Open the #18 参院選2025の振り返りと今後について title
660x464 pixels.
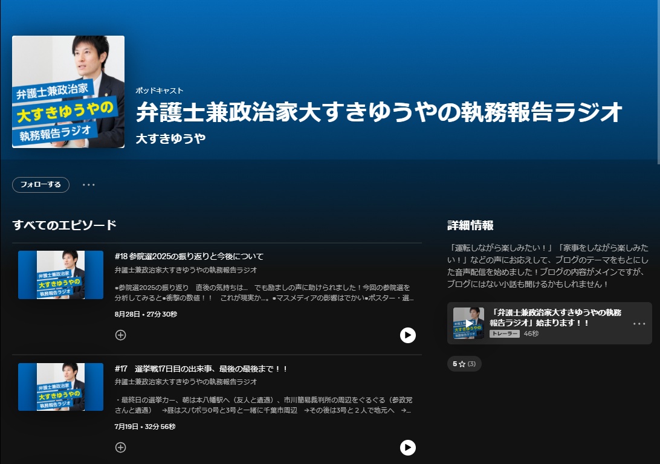pos(189,256)
